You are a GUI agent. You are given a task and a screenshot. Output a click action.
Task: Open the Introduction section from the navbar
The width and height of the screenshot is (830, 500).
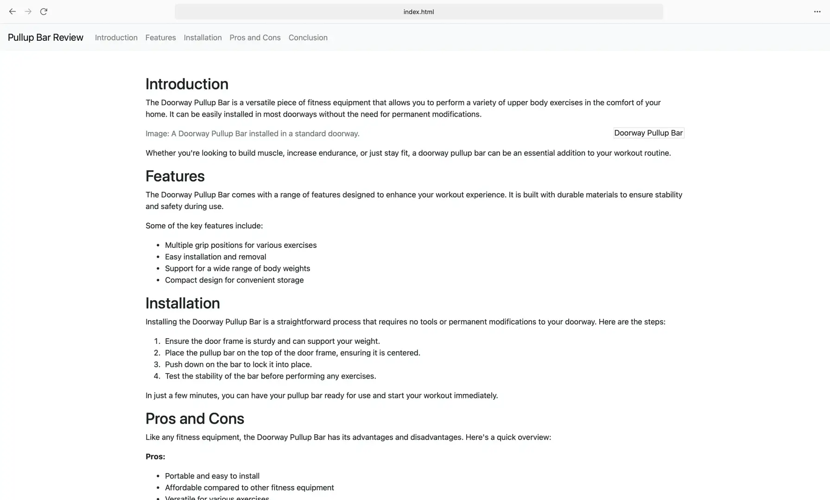tap(116, 38)
